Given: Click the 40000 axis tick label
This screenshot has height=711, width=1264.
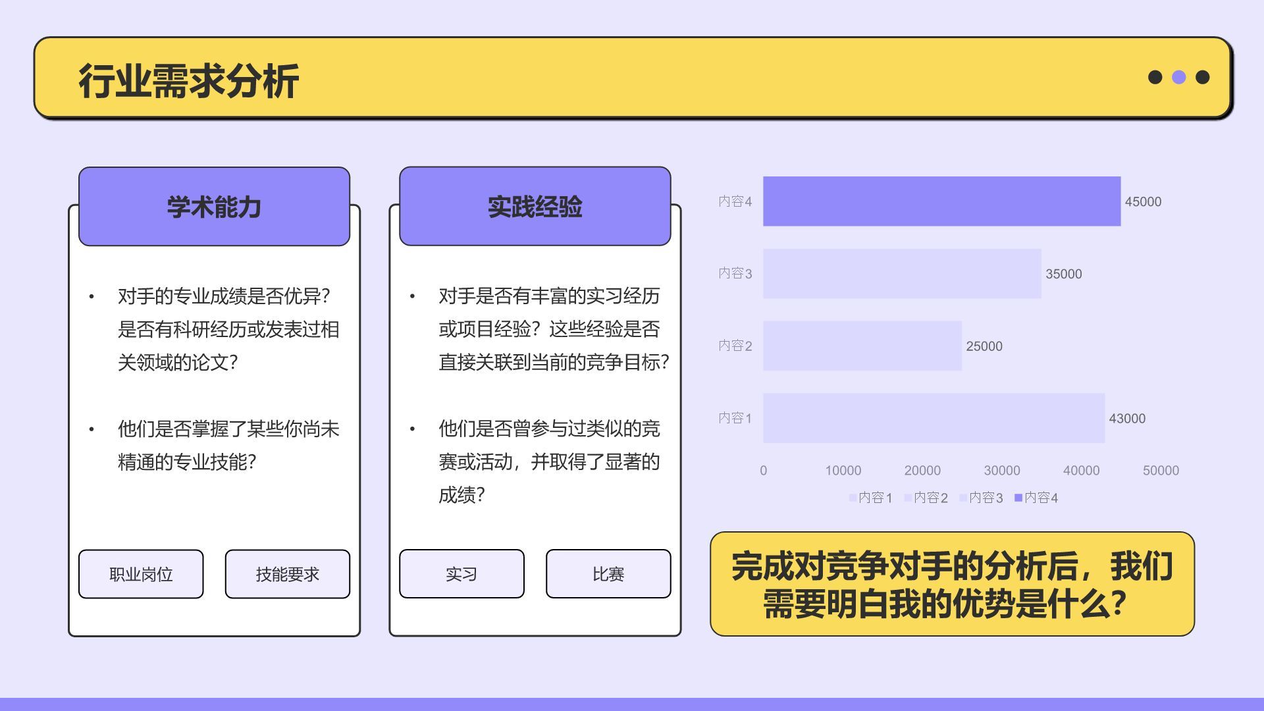Looking at the screenshot, I should coord(1082,471).
